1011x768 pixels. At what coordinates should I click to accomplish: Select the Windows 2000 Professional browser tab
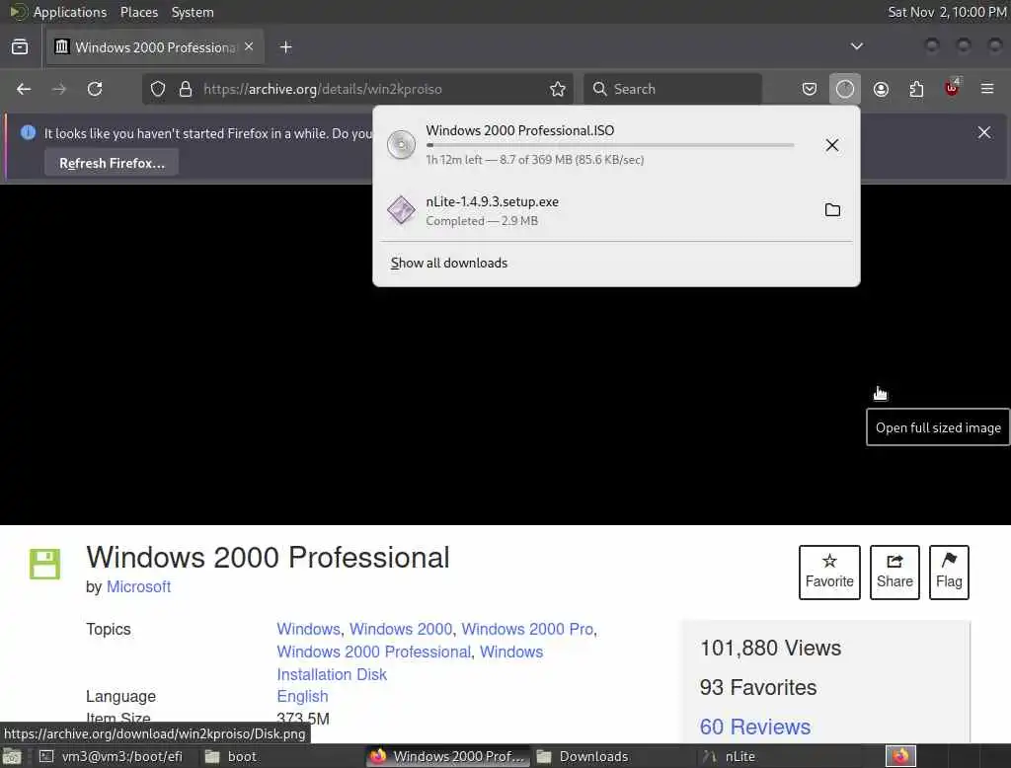click(155, 47)
